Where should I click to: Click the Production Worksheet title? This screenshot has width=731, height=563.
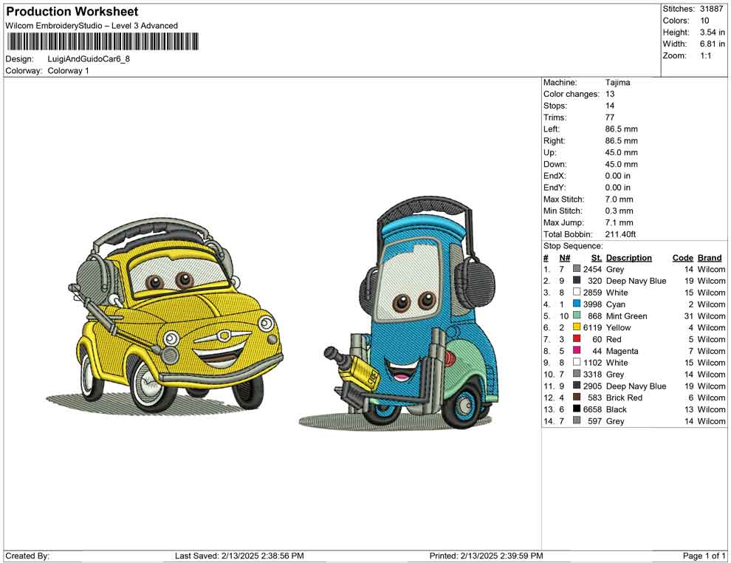coord(72,11)
